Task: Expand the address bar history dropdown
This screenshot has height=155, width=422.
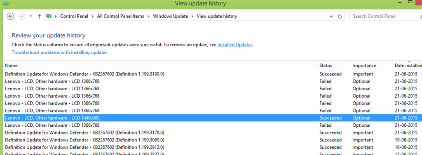Action: coord(331,16)
